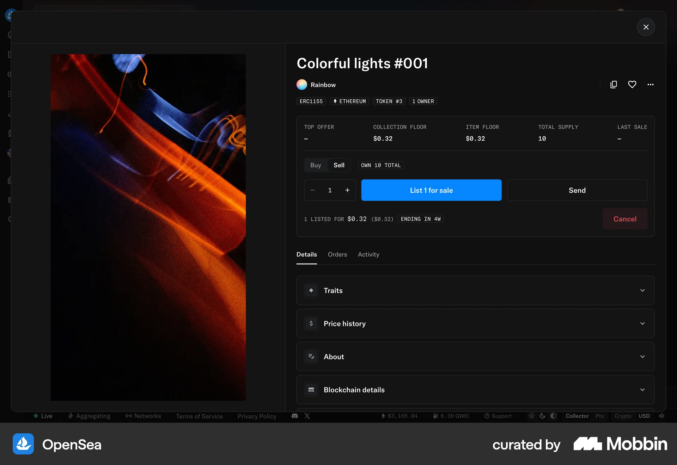Viewport: 677px width, 465px height.
Task: Favorite the item using the heart icon
Action: 632,85
